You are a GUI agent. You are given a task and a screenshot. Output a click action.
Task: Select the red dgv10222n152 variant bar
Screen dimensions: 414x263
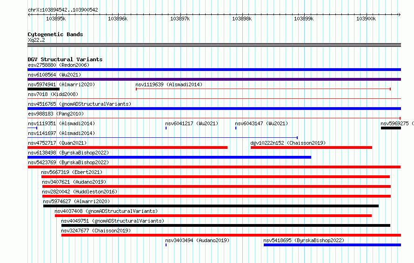pyautogui.click(x=311, y=148)
